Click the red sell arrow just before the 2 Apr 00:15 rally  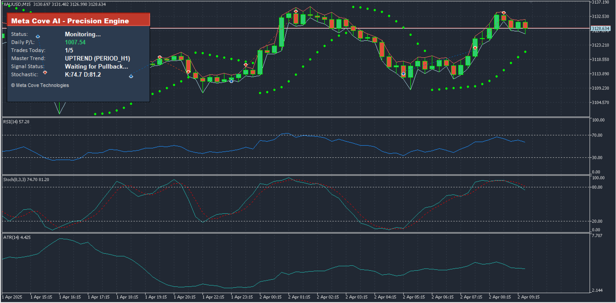point(246,65)
